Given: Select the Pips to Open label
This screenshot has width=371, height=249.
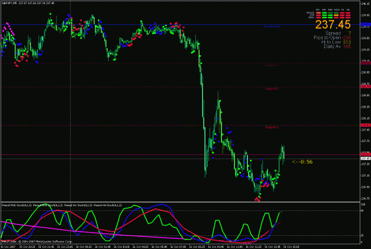Looking at the screenshot, I should tap(327, 37).
